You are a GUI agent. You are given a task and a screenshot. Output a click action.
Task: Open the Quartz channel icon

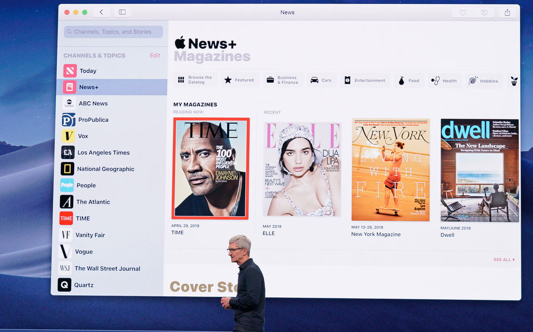(x=64, y=285)
